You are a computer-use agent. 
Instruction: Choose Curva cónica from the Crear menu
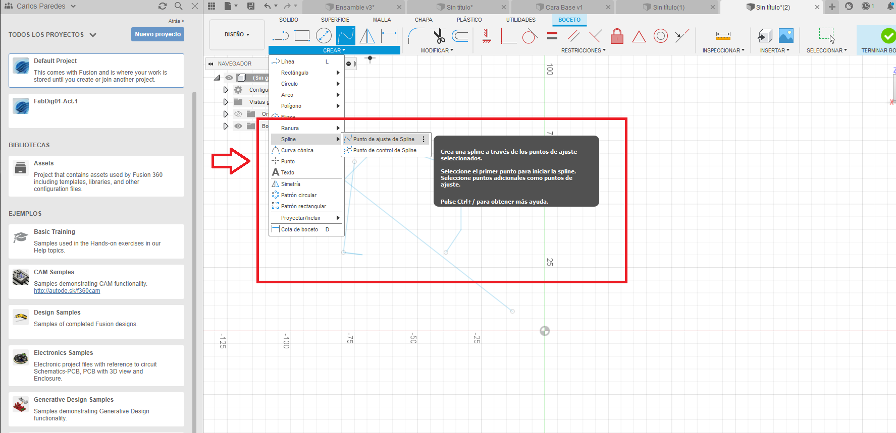point(306,150)
